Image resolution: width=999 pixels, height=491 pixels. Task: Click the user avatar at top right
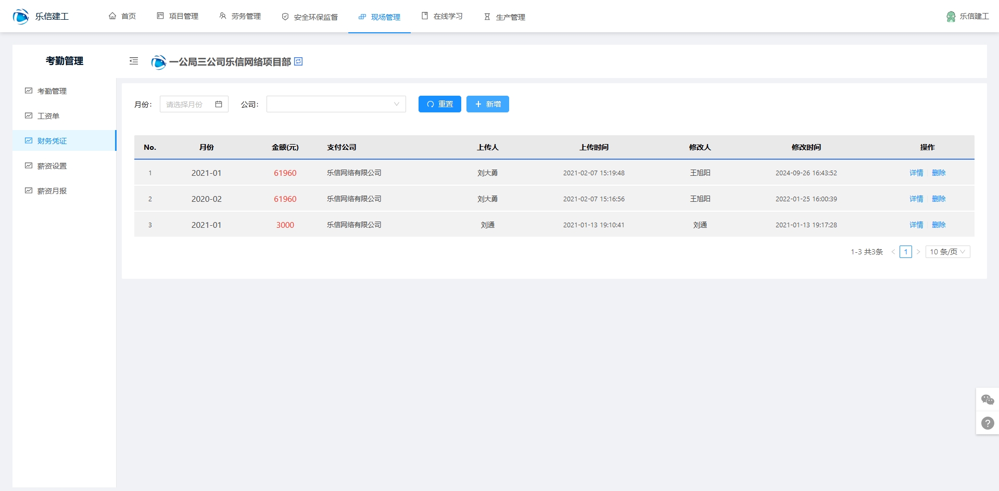click(x=951, y=17)
